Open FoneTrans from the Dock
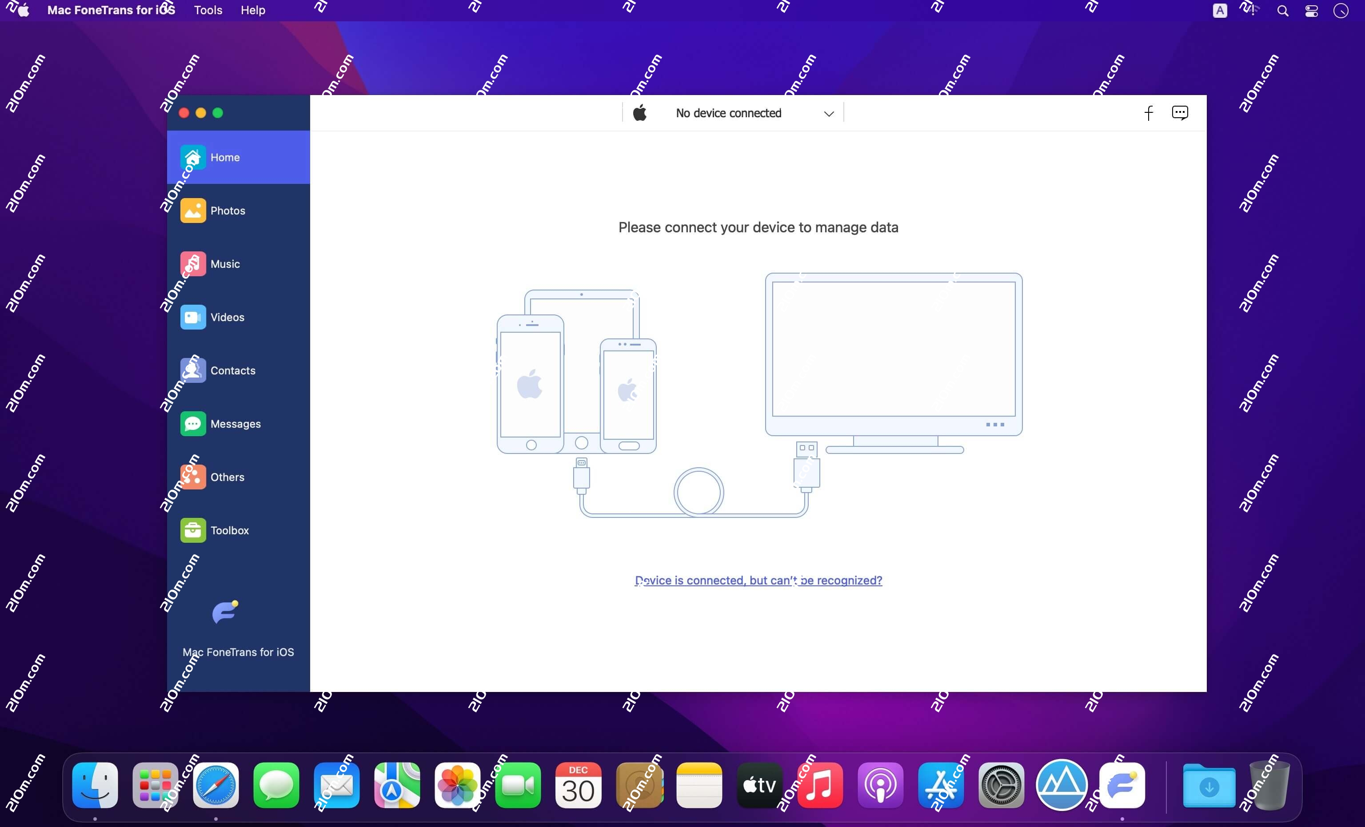1365x827 pixels. [1122, 785]
